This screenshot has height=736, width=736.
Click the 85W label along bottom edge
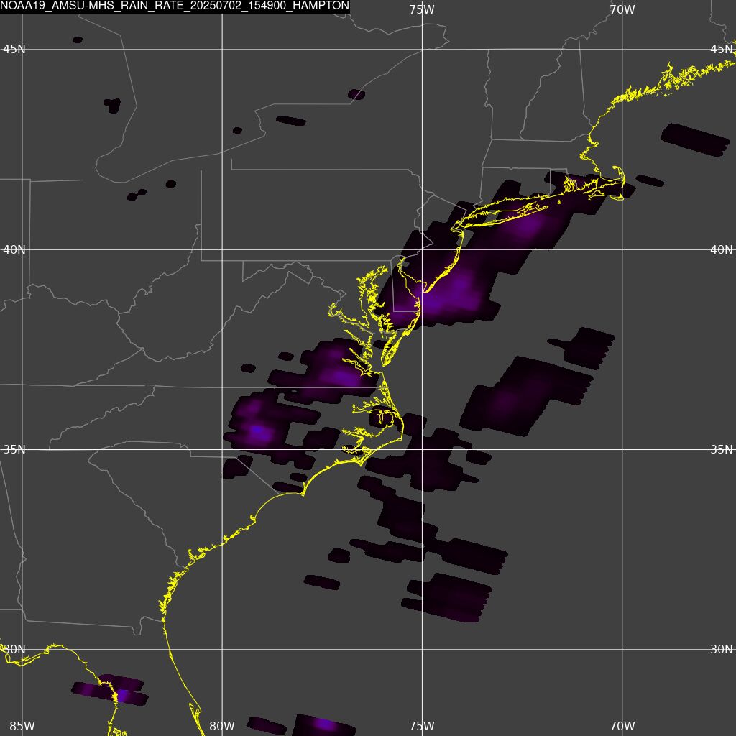point(22,726)
